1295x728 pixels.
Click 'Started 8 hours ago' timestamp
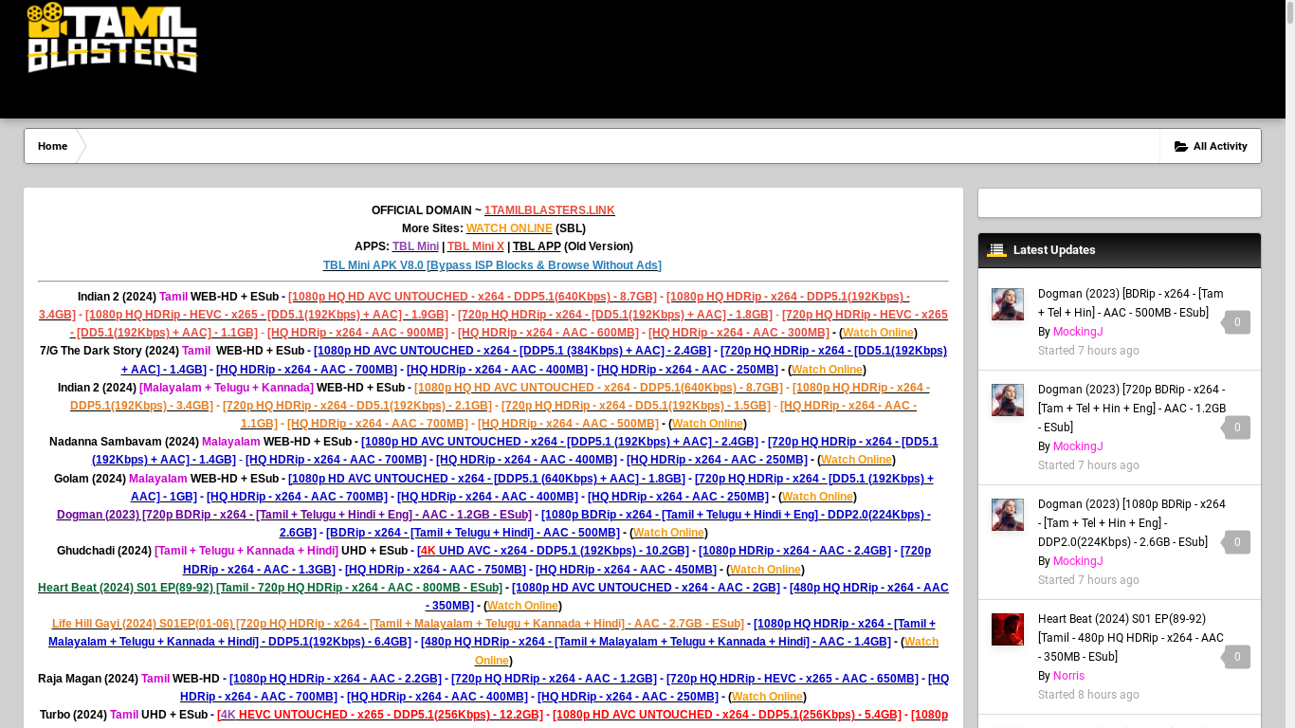[1088, 695]
